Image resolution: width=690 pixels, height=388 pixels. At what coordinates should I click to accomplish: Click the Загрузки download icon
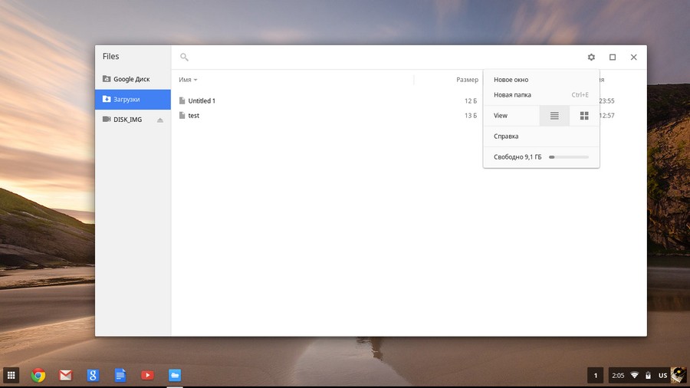point(107,99)
